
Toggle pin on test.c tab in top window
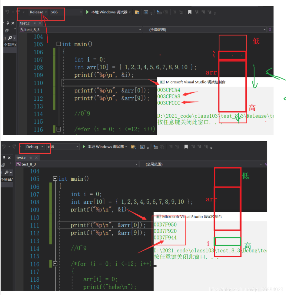(35, 23)
